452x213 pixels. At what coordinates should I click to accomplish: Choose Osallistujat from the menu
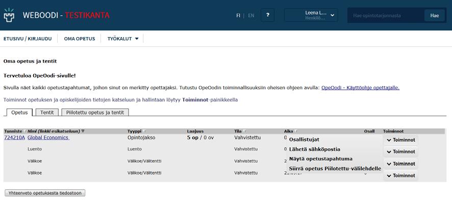pos(304,140)
